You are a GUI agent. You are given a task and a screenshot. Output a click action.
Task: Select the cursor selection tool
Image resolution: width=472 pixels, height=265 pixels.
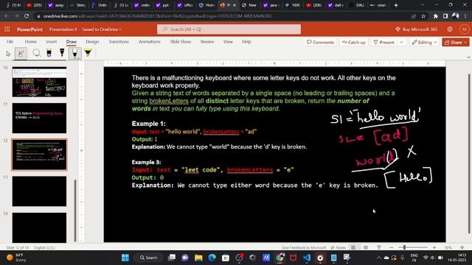pyautogui.click(x=8, y=54)
